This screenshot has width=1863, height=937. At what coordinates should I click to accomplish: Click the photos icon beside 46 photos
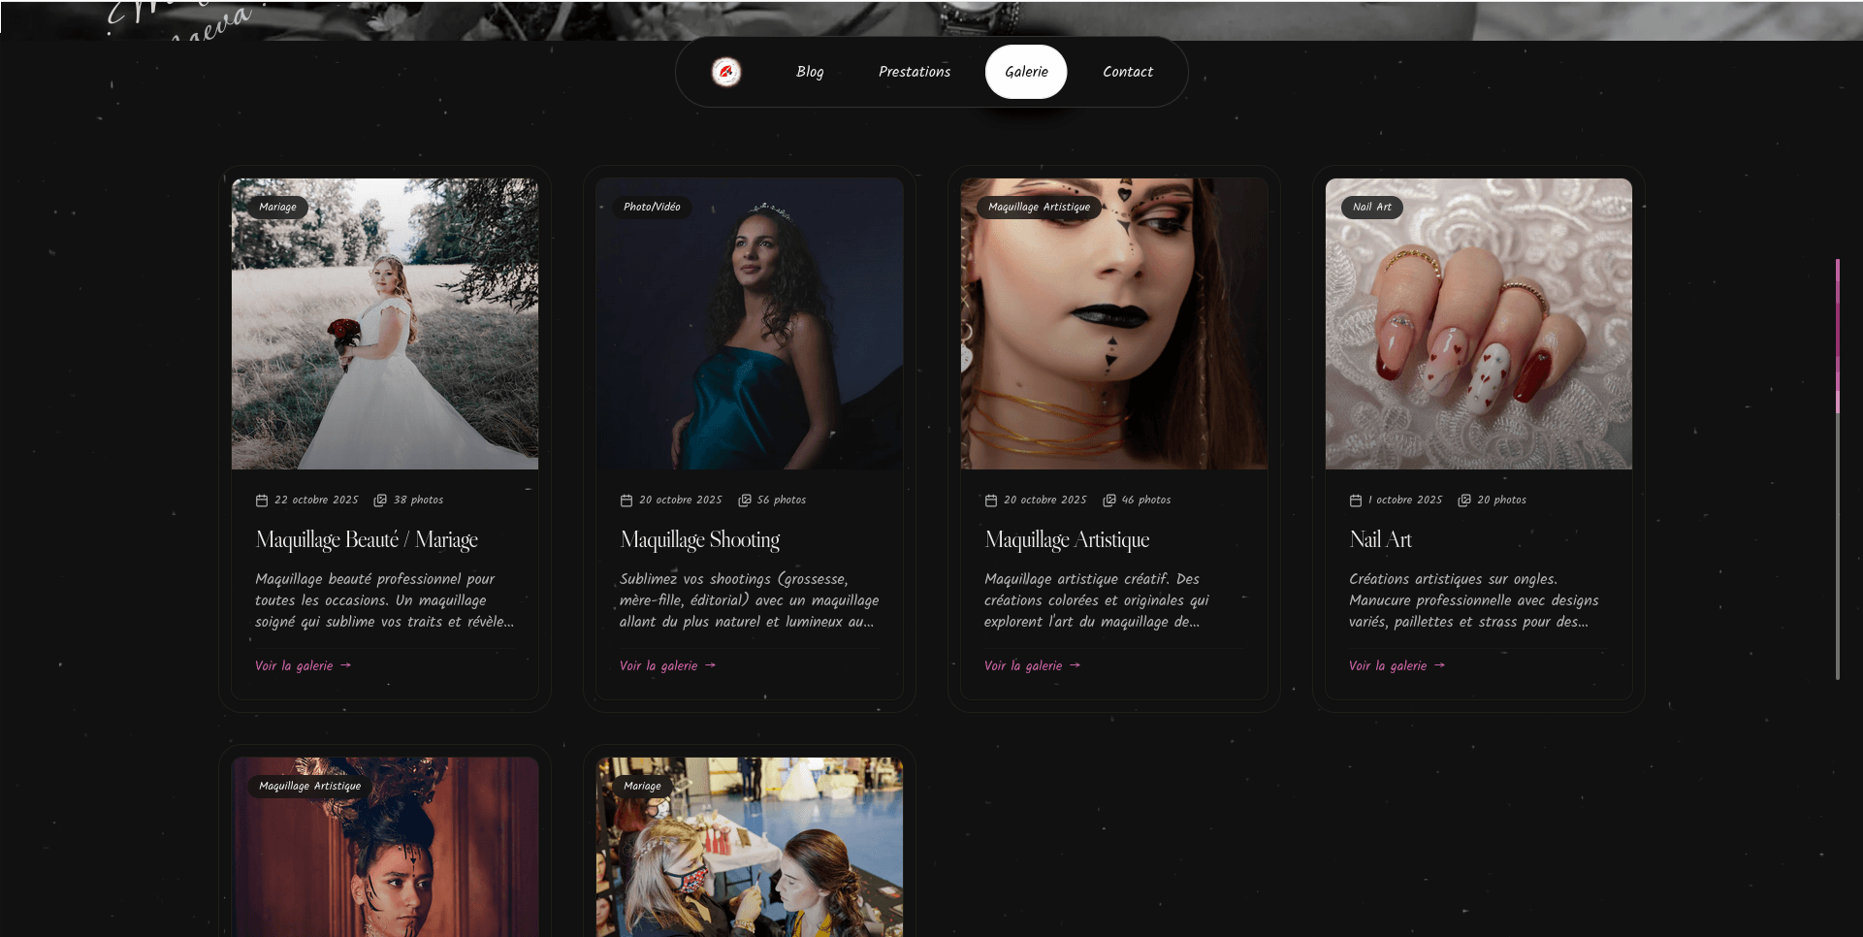pos(1109,501)
